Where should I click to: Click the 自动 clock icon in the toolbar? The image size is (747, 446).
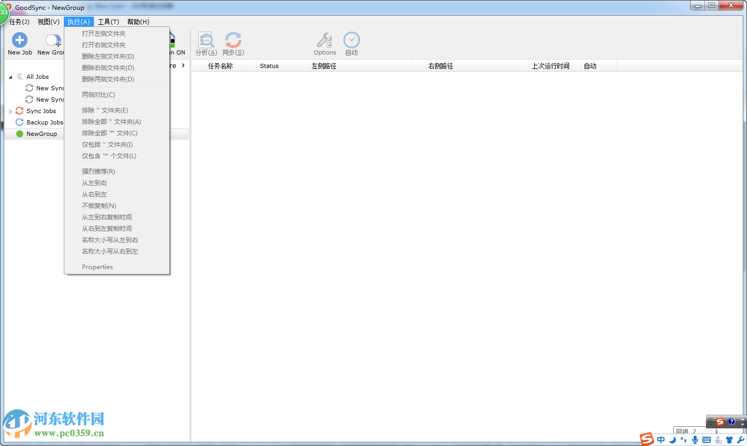(x=352, y=40)
